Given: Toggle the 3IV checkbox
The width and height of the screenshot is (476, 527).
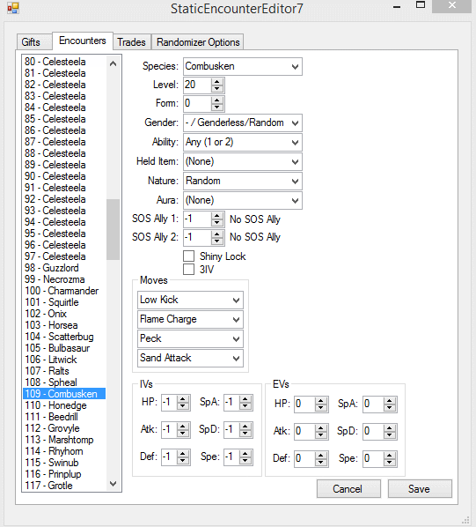Looking at the screenshot, I should (x=189, y=269).
